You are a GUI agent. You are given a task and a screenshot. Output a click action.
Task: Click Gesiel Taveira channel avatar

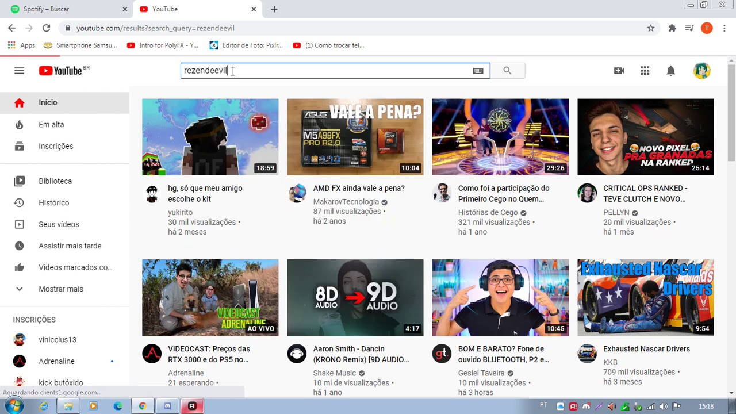[x=442, y=354]
